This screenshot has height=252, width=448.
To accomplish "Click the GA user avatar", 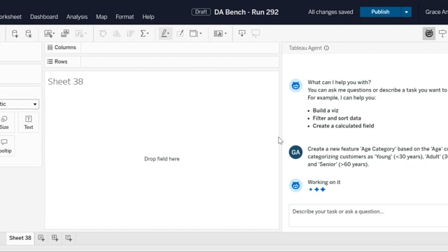I will (x=295, y=153).
